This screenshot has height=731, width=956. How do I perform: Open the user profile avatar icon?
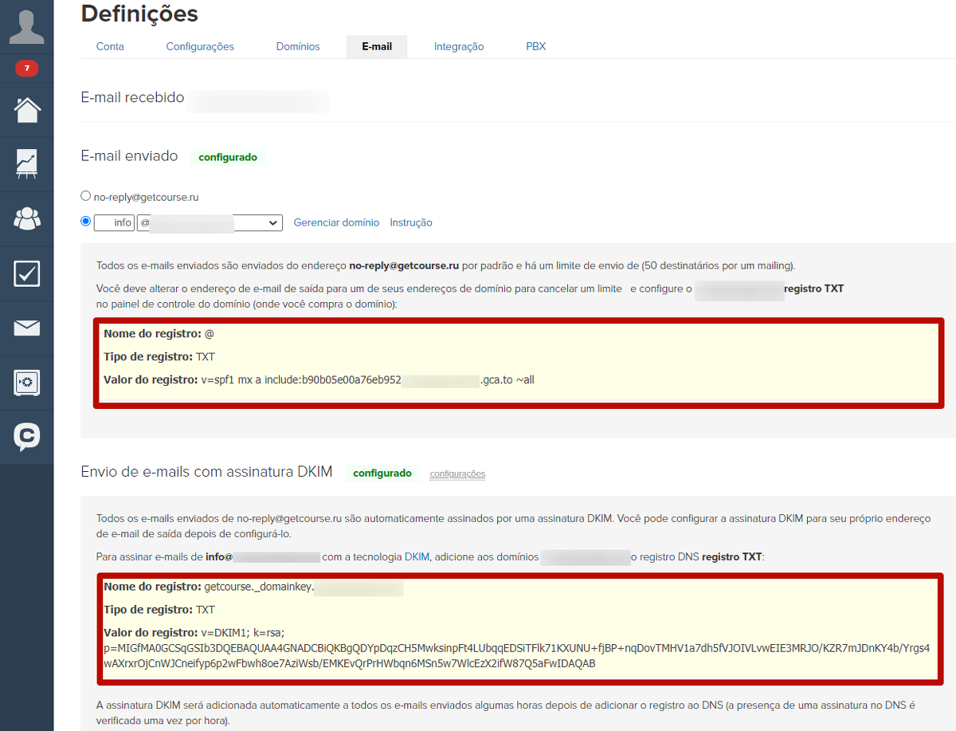pyautogui.click(x=26, y=27)
